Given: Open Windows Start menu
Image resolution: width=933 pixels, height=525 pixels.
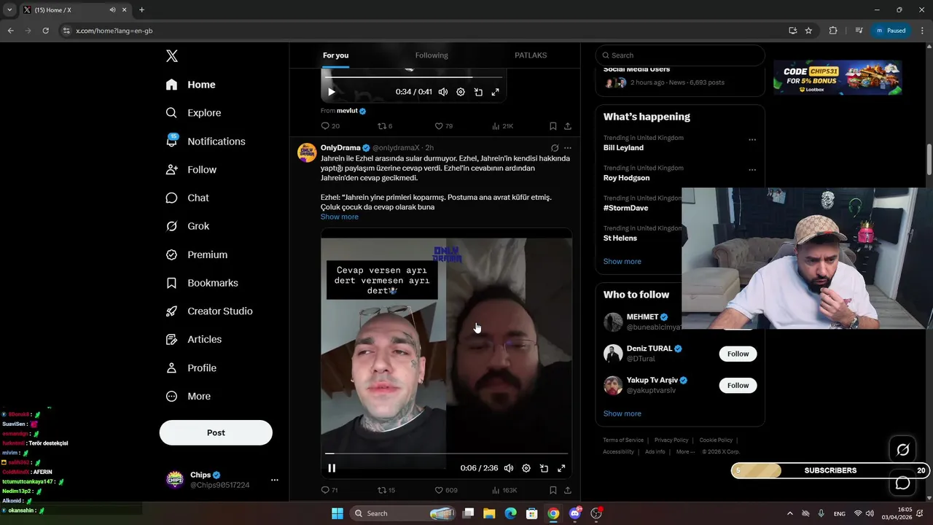Looking at the screenshot, I should click(x=337, y=513).
